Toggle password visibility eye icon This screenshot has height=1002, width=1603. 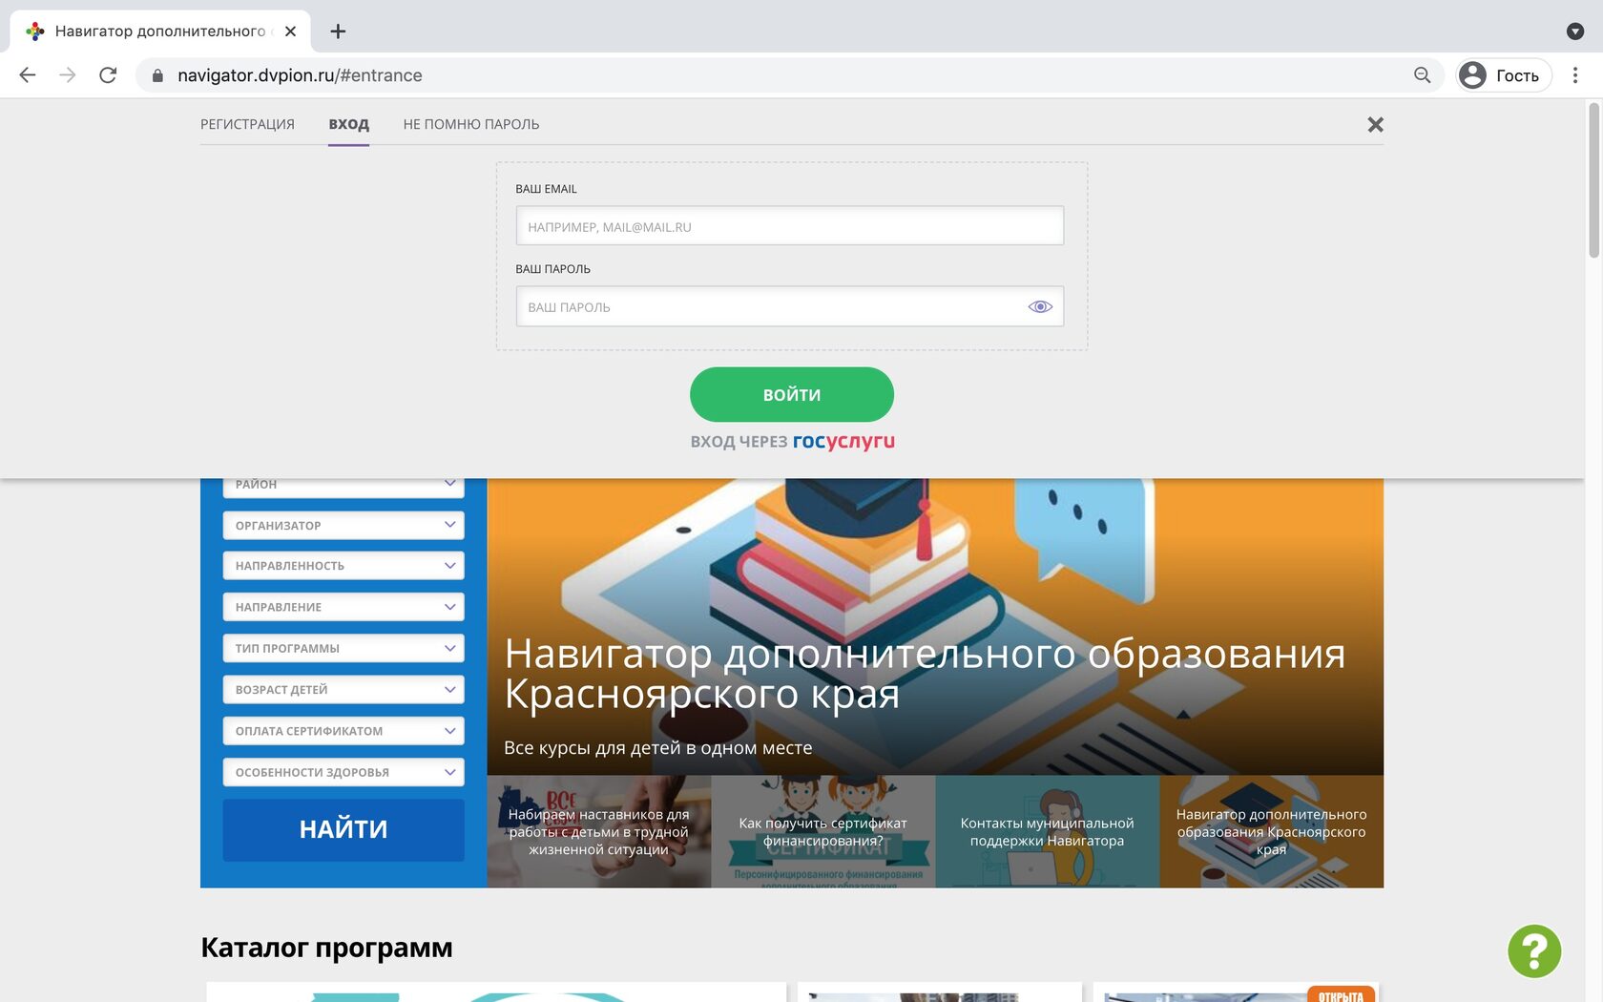coord(1040,306)
